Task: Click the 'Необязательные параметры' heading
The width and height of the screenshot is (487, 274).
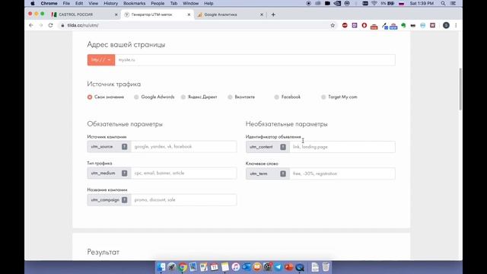Action: click(x=287, y=124)
